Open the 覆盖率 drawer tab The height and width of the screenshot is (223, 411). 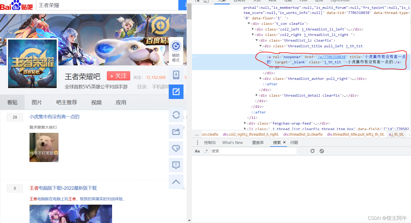[x=258, y=143]
